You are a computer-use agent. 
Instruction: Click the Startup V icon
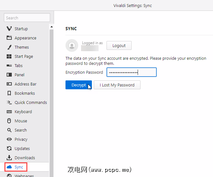tap(9, 29)
